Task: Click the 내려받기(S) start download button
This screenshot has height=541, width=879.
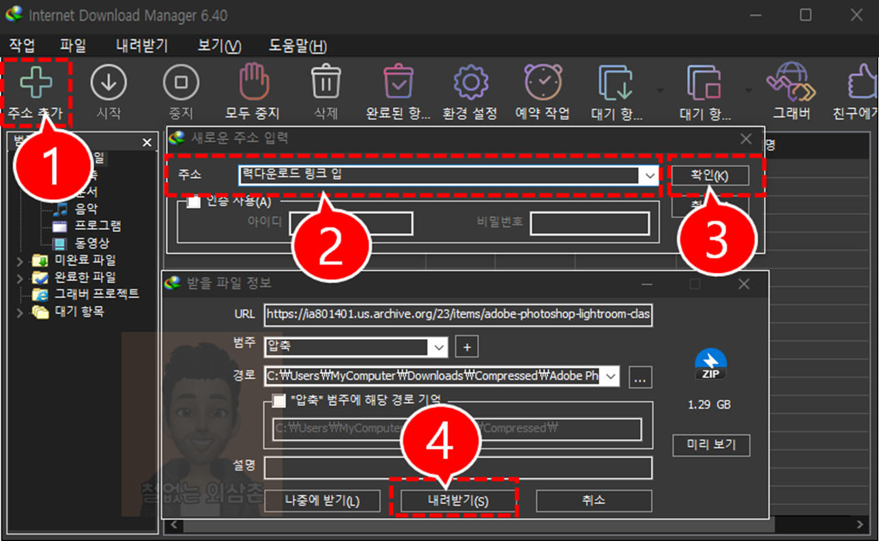Action: click(x=458, y=501)
